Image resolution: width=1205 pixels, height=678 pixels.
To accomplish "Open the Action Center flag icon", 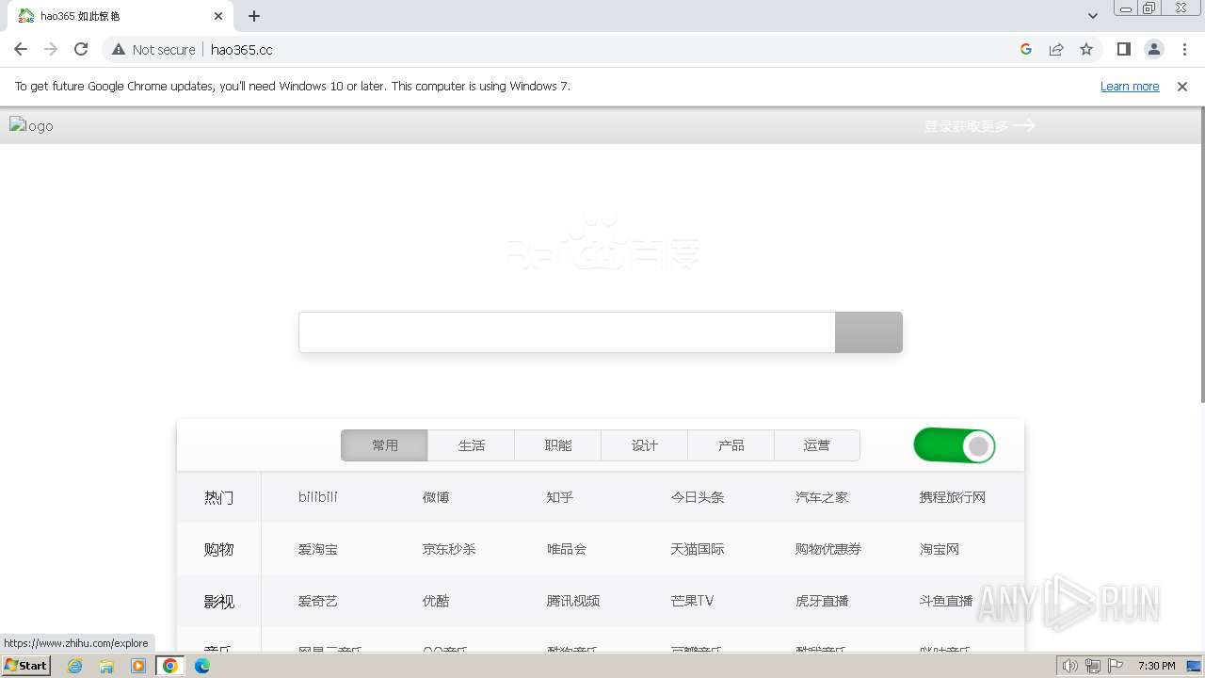I will 1116,666.
